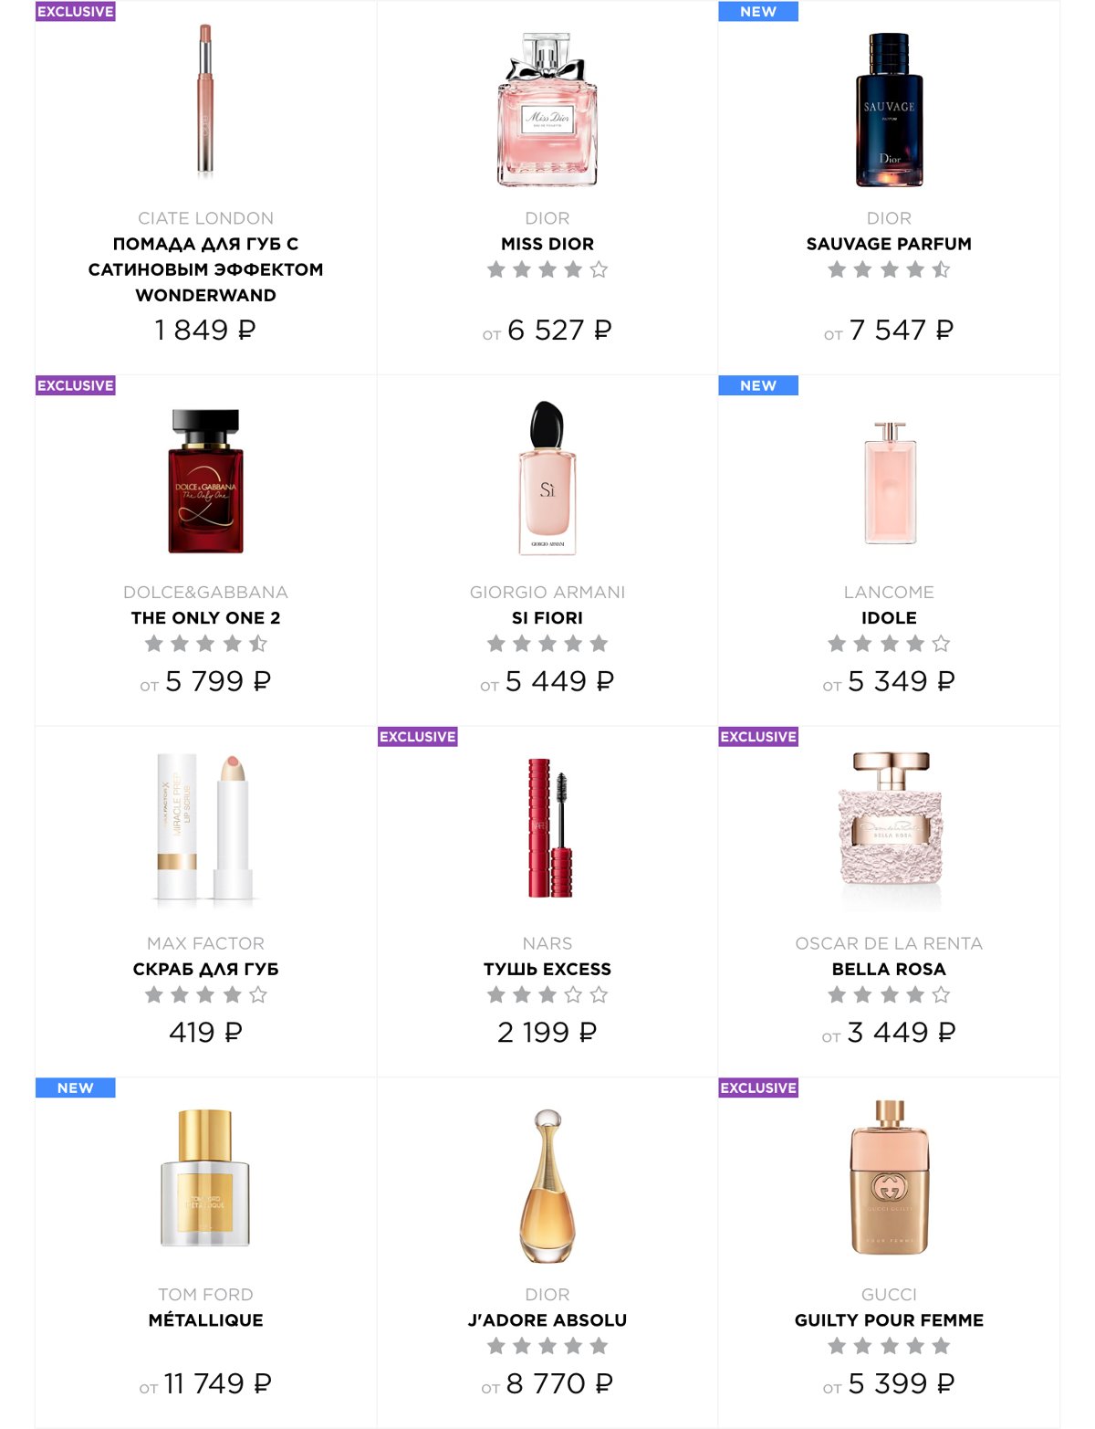Click the J'adore Absolu product title
This screenshot has height=1429, width=1095.
(547, 1320)
